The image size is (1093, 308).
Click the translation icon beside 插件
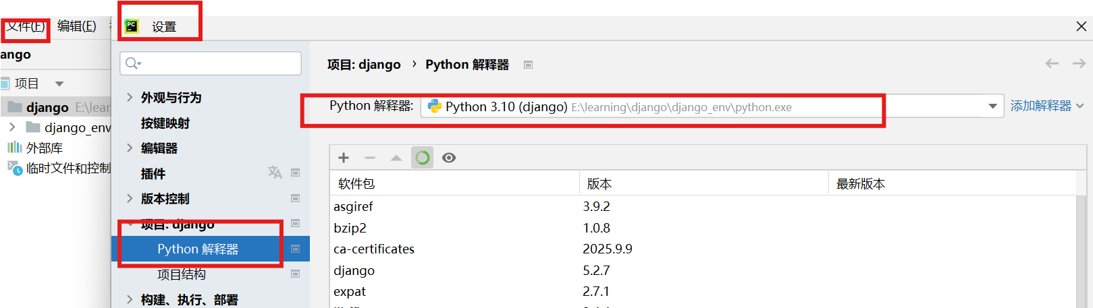point(275,173)
